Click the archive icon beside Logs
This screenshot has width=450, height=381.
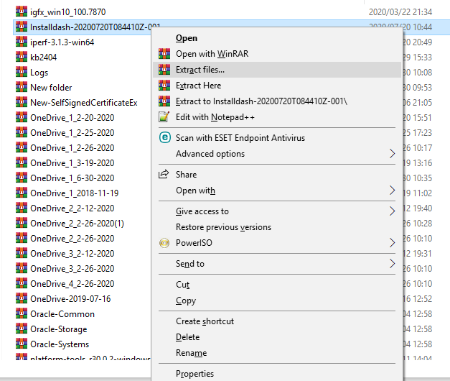click(22, 72)
